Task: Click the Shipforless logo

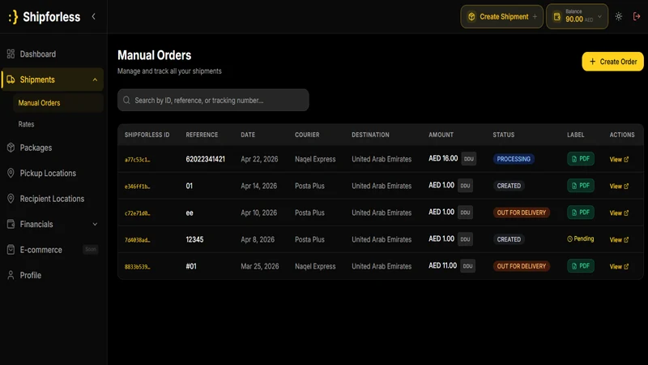Action: [x=45, y=17]
